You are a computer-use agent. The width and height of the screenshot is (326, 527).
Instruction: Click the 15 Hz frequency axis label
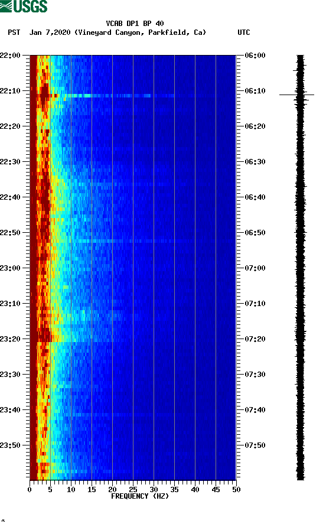click(92, 490)
